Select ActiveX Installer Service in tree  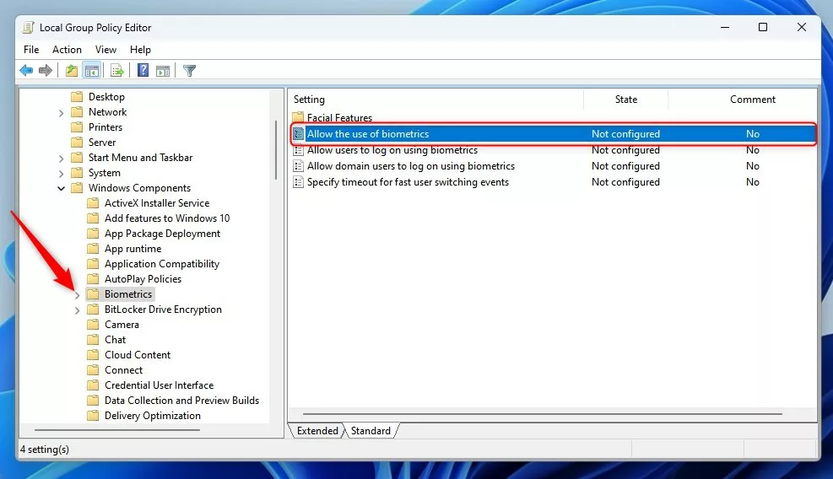tap(157, 203)
